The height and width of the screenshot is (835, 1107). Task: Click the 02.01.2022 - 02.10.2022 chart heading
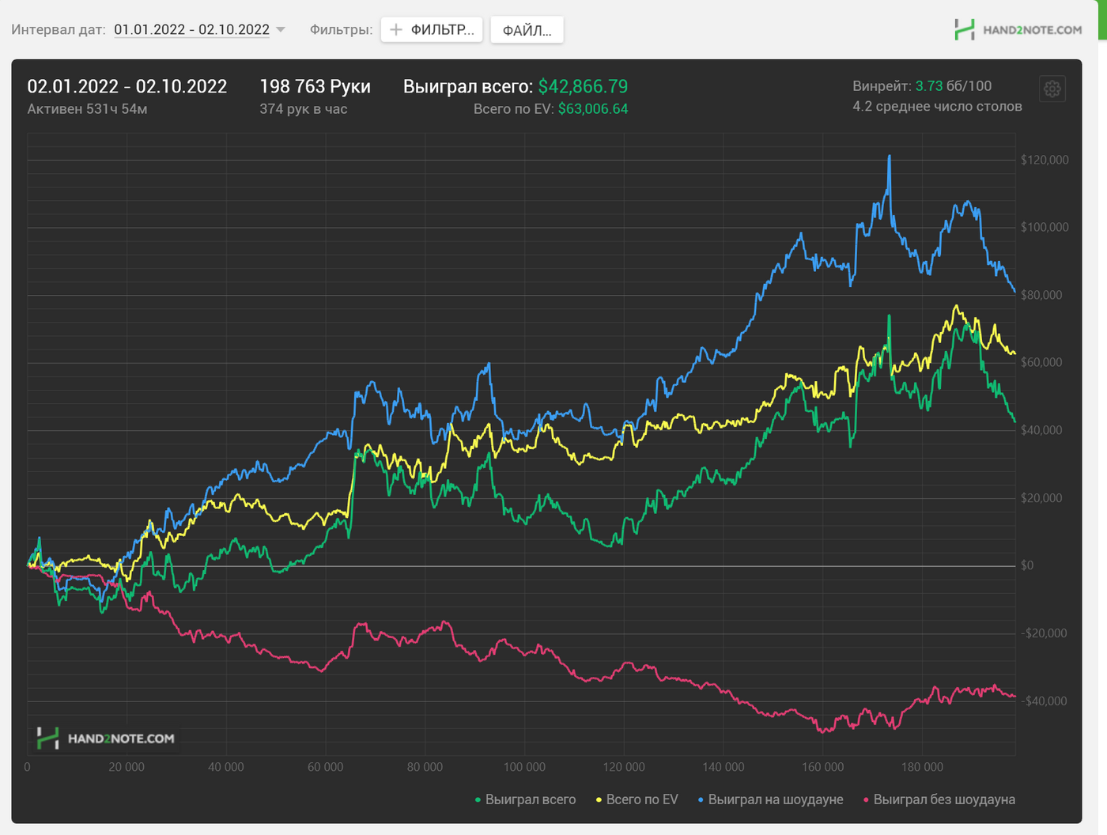(x=127, y=86)
